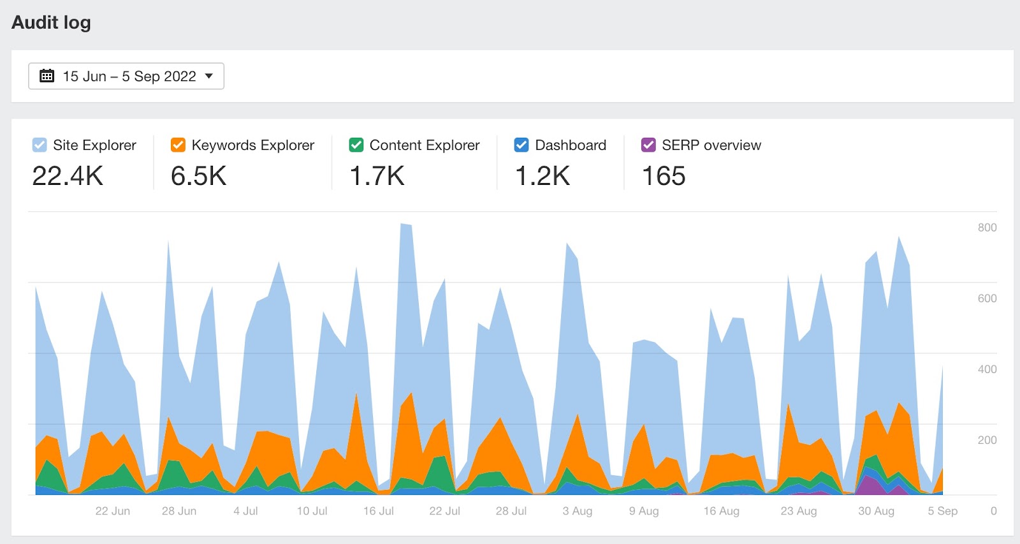1020x544 pixels.
Task: Click the SERP overview series label
Action: pyautogui.click(x=711, y=145)
